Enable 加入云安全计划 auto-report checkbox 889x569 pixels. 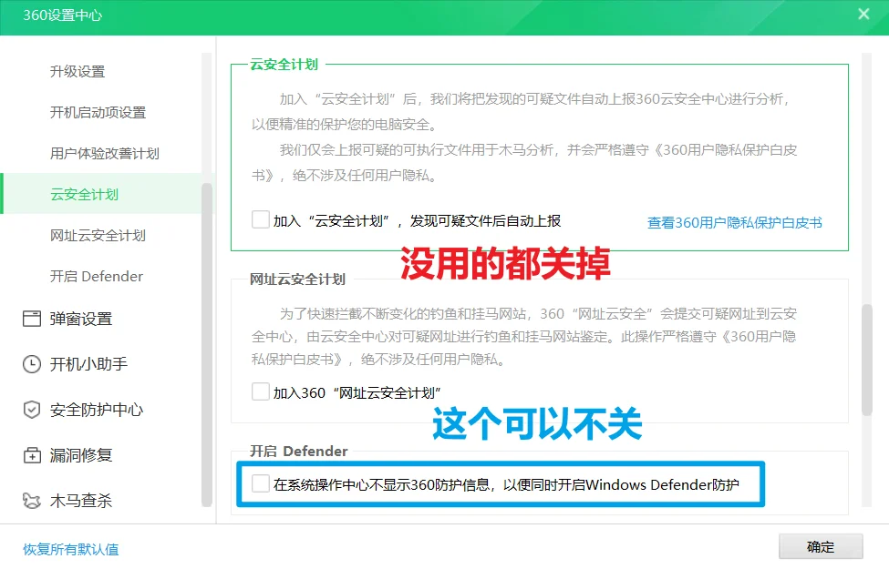tap(261, 219)
